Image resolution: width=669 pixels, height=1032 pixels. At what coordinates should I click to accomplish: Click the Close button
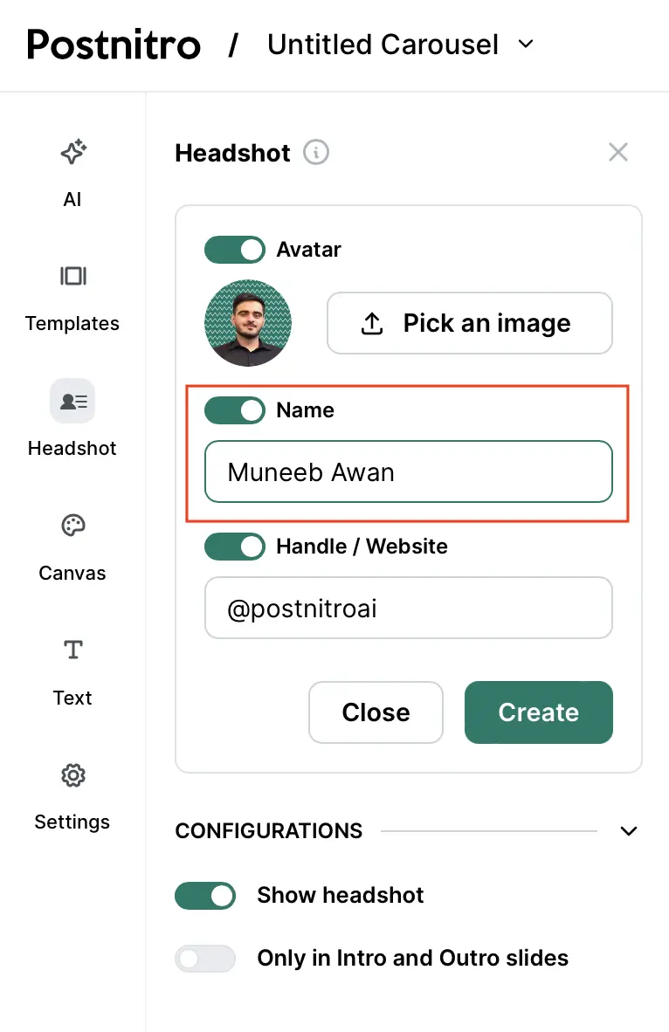[376, 712]
